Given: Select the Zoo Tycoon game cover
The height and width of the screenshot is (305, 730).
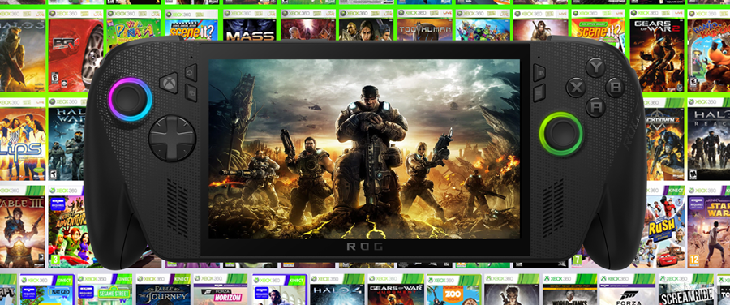Looking at the screenshot, I should (453, 290).
